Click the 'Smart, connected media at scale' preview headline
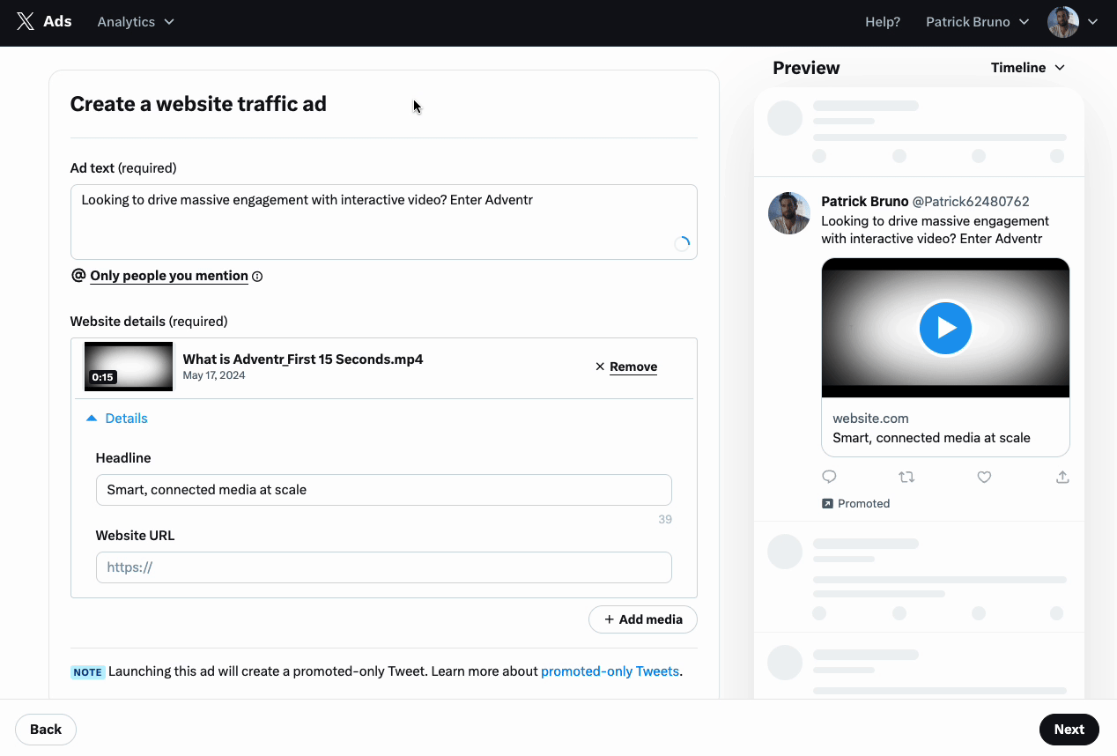Viewport: 1117px width, 756px height. [x=931, y=438]
